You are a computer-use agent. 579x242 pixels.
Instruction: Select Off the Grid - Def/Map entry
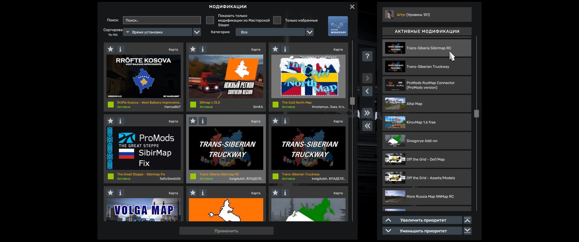[427, 159]
